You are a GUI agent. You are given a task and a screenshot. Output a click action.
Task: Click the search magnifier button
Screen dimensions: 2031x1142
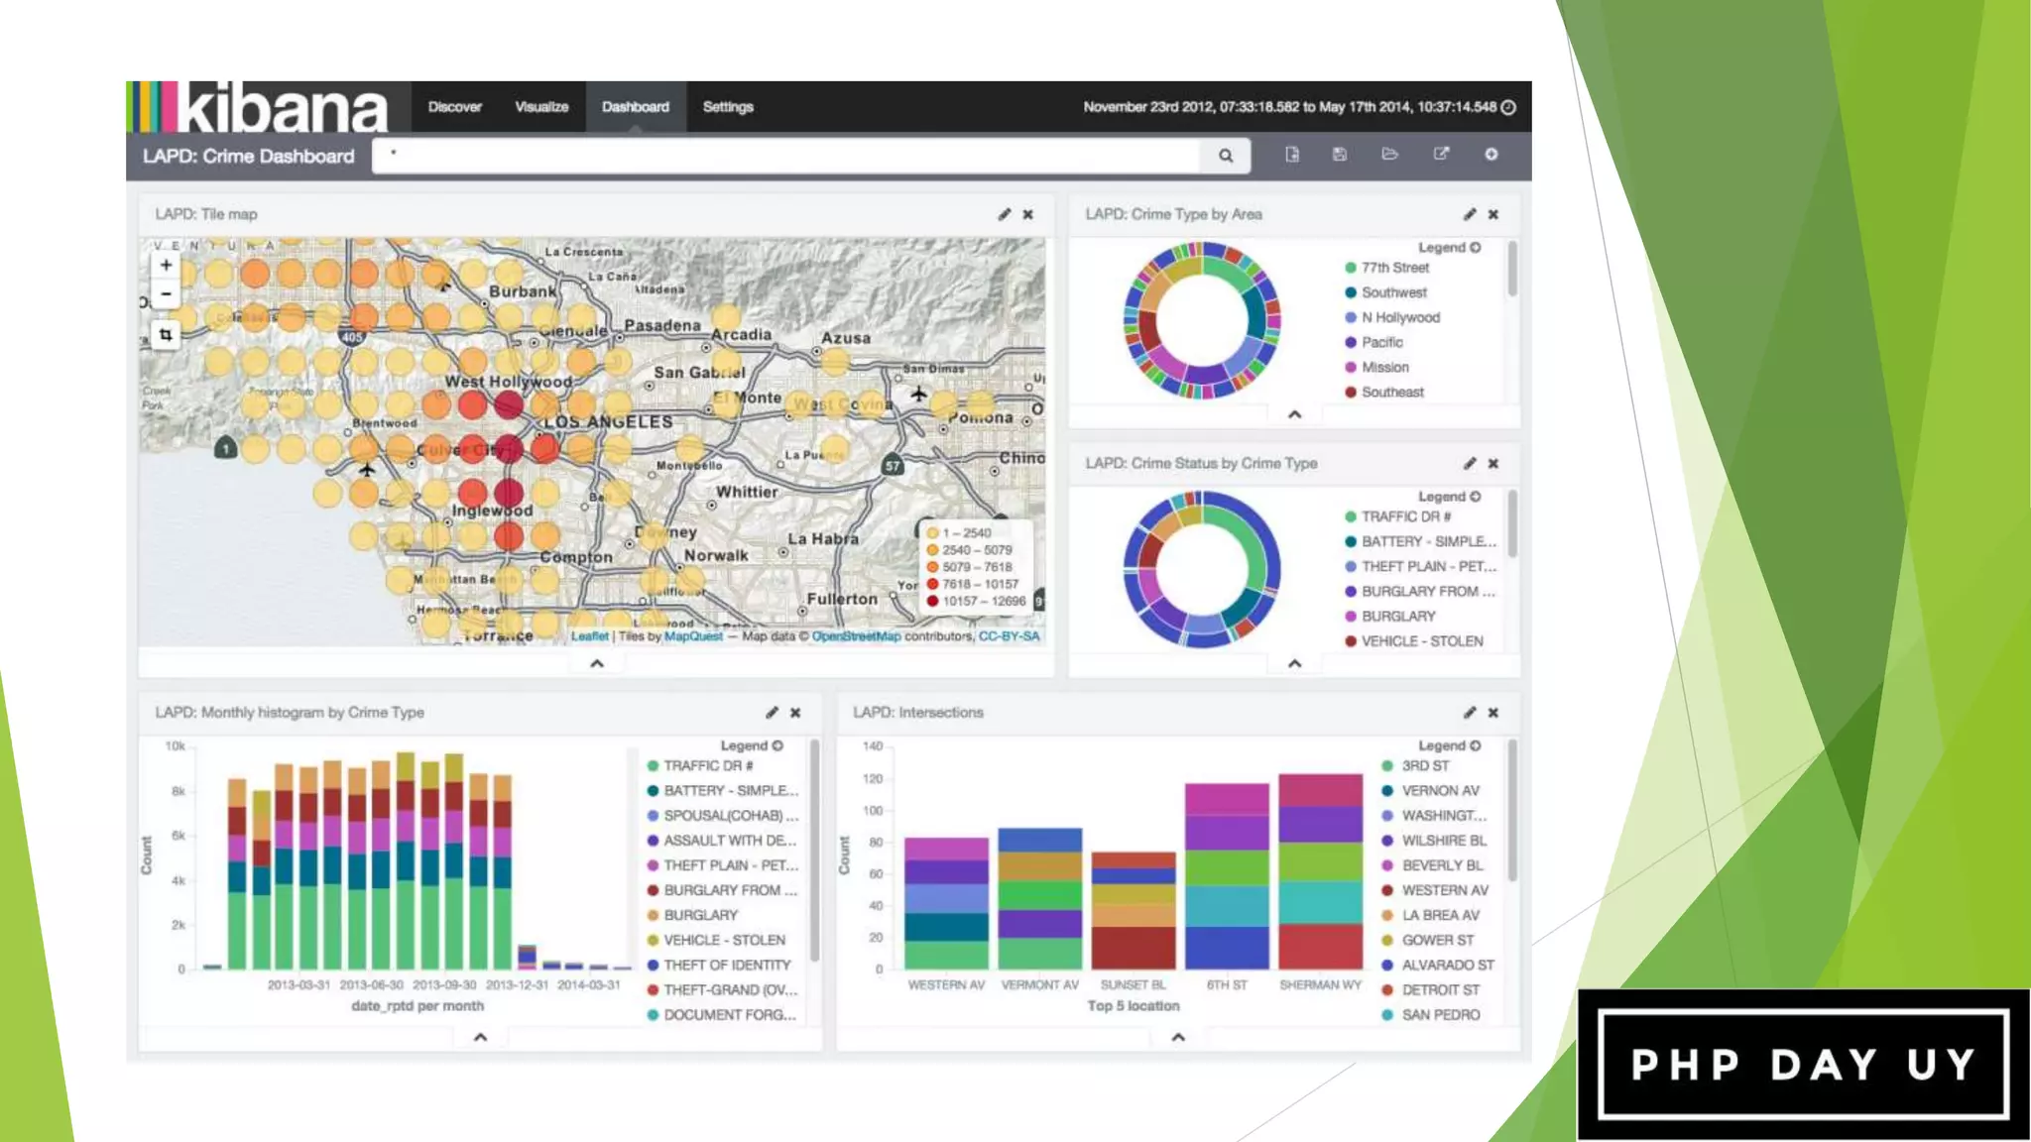tap(1226, 156)
